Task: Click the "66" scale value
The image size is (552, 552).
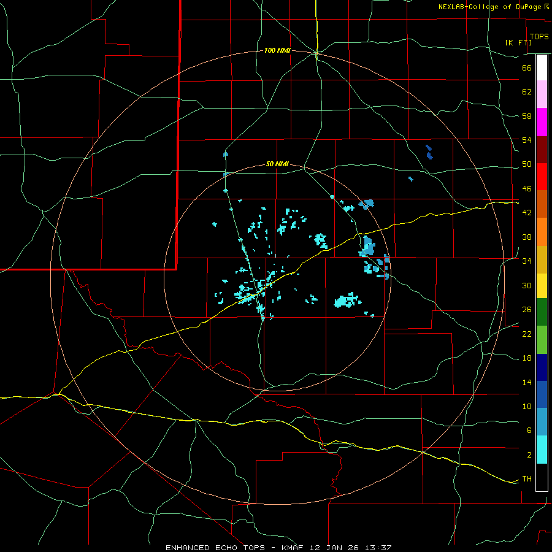Action: (527, 67)
